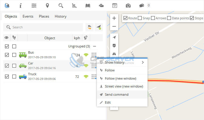The image size is (204, 120).
Task: Switch to the Events tab
Action: coord(28,16)
